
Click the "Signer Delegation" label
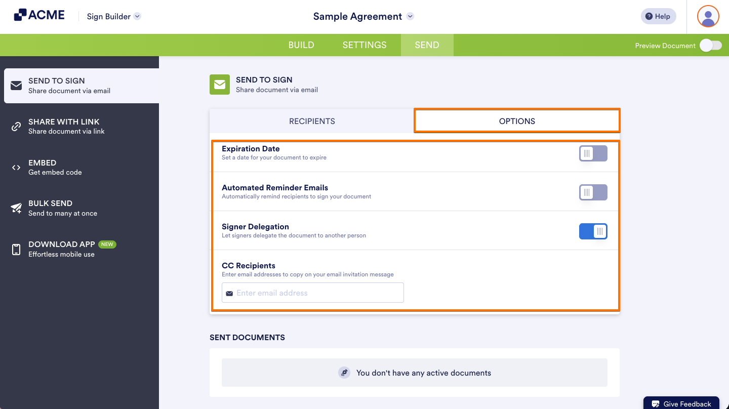255,227
